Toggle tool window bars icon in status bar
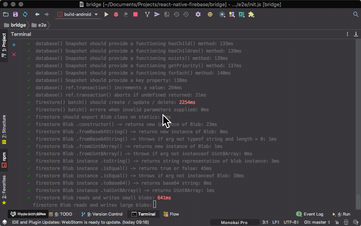The height and width of the screenshot is (226, 361). pyautogui.click(x=5, y=222)
